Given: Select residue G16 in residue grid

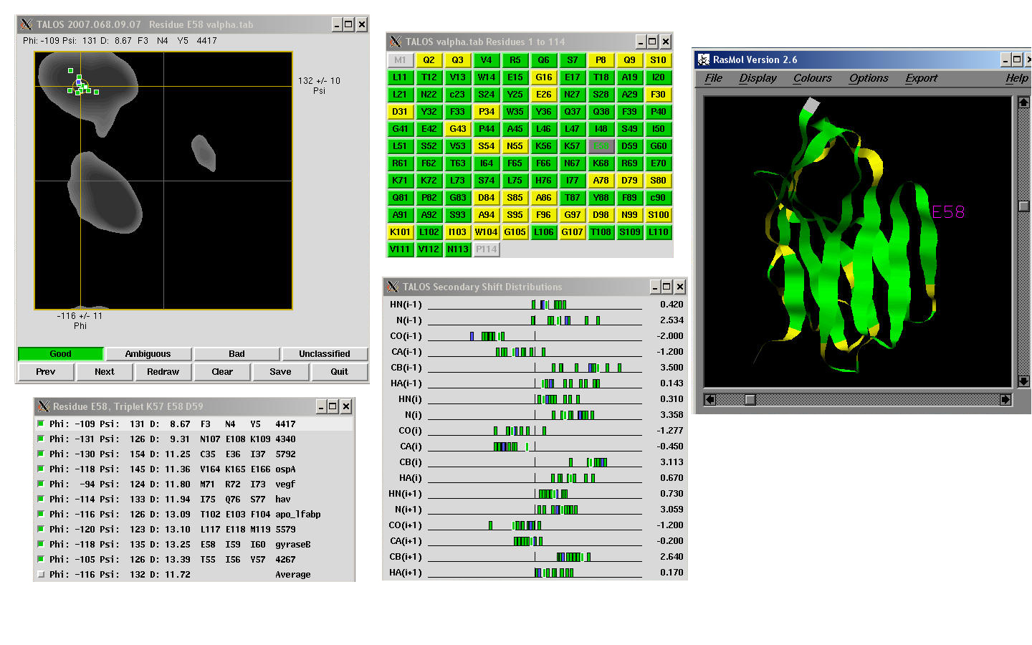Looking at the screenshot, I should pyautogui.click(x=544, y=77).
